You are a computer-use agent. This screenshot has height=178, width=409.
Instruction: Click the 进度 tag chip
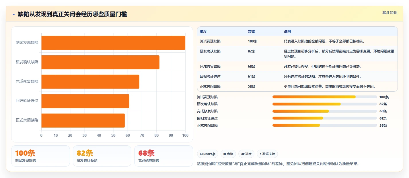tap(246, 154)
